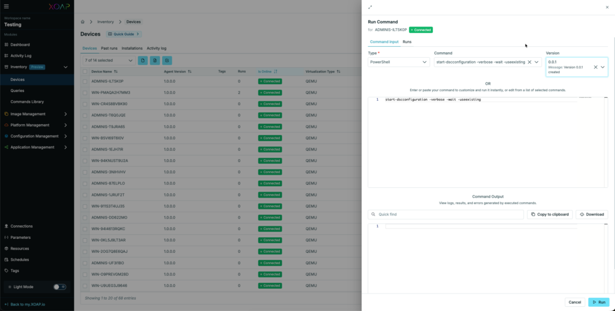Select the Command input tab
The width and height of the screenshot is (615, 311).
tap(384, 41)
